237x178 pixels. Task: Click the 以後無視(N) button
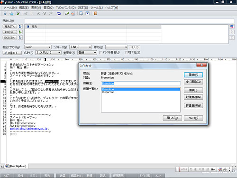click(x=193, y=97)
